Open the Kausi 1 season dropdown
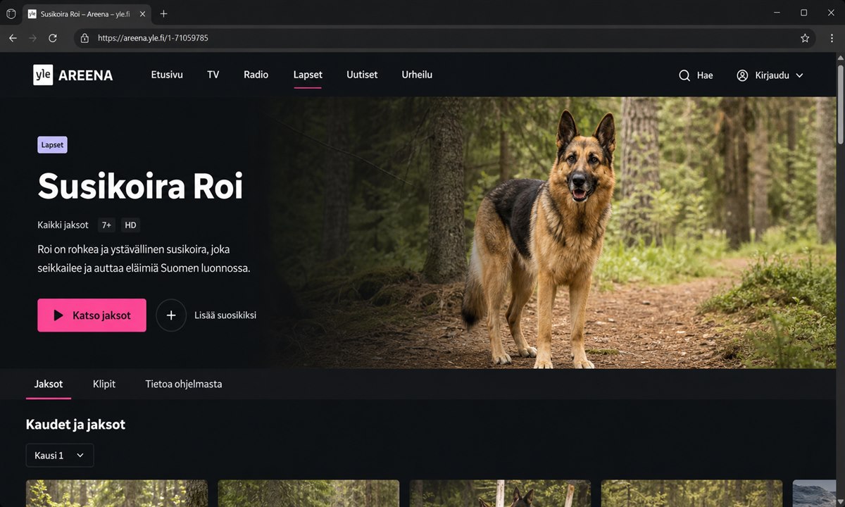The image size is (845, 507). [x=60, y=456]
